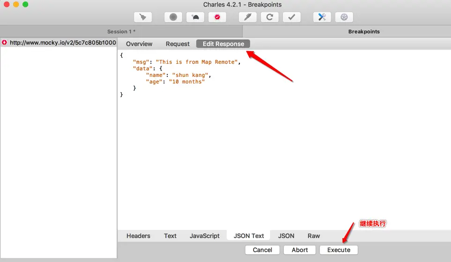Click the Execute button
Viewport: 451px width, 262px height.
click(x=339, y=250)
